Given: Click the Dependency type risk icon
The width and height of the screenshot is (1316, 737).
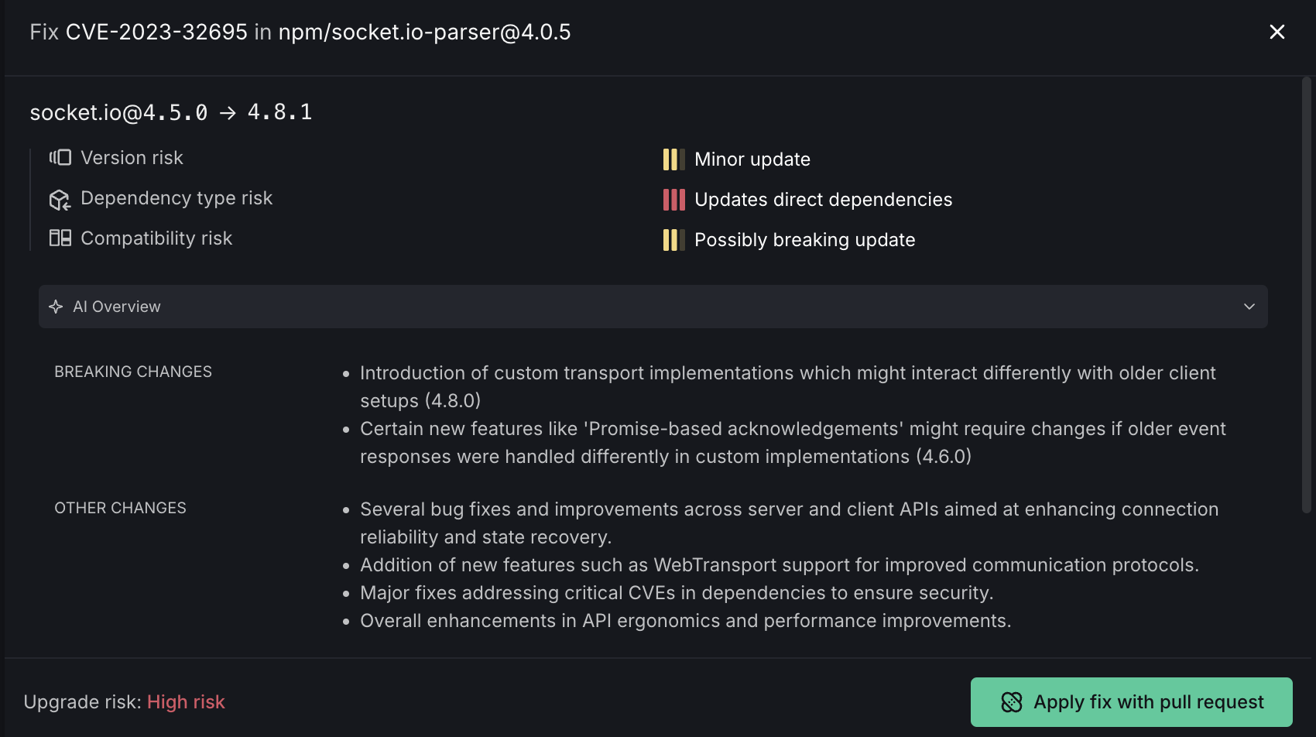Looking at the screenshot, I should (x=60, y=200).
